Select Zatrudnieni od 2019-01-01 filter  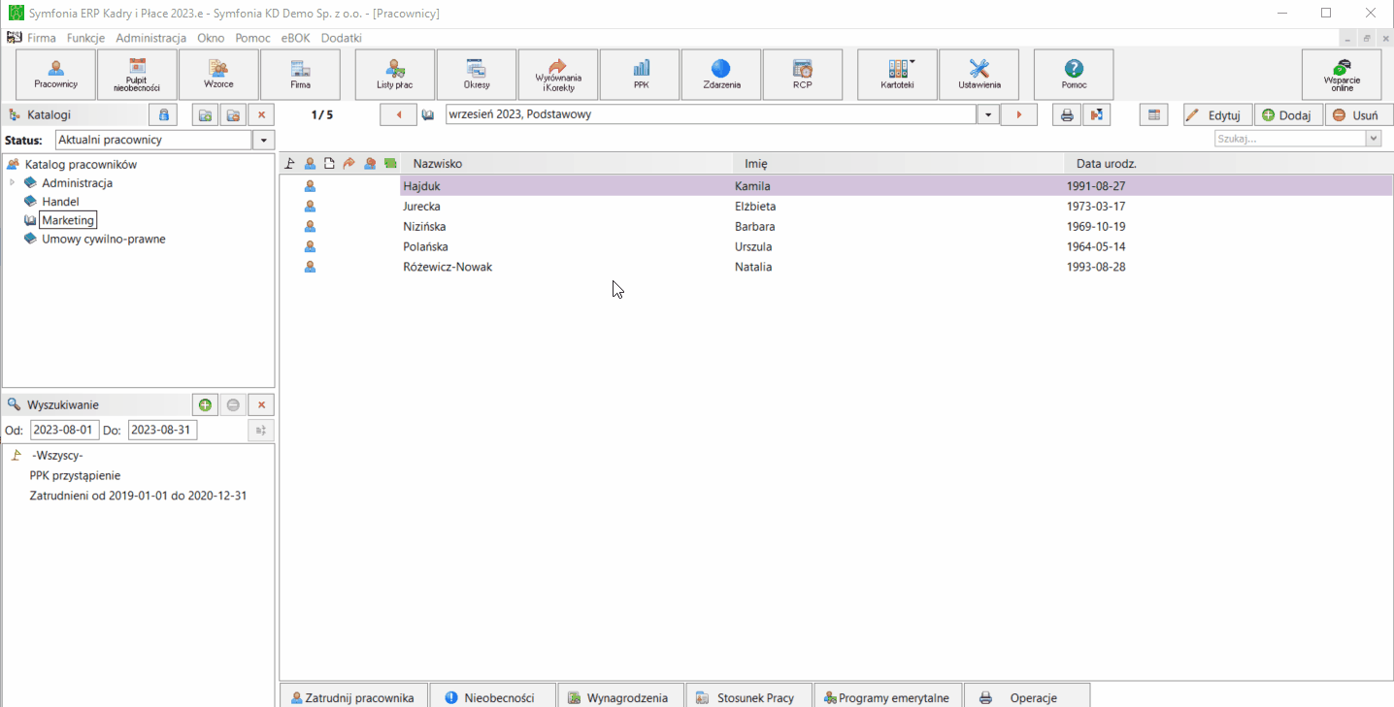(x=138, y=496)
